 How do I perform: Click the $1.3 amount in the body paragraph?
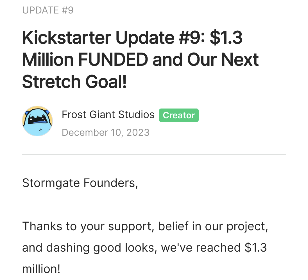coord(255,248)
